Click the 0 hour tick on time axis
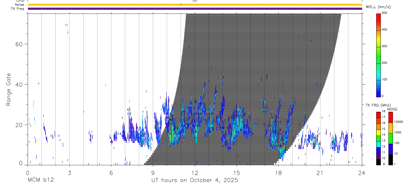 point(28,173)
